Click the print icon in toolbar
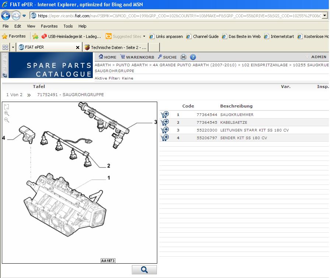The image size is (330, 278). [183, 57]
